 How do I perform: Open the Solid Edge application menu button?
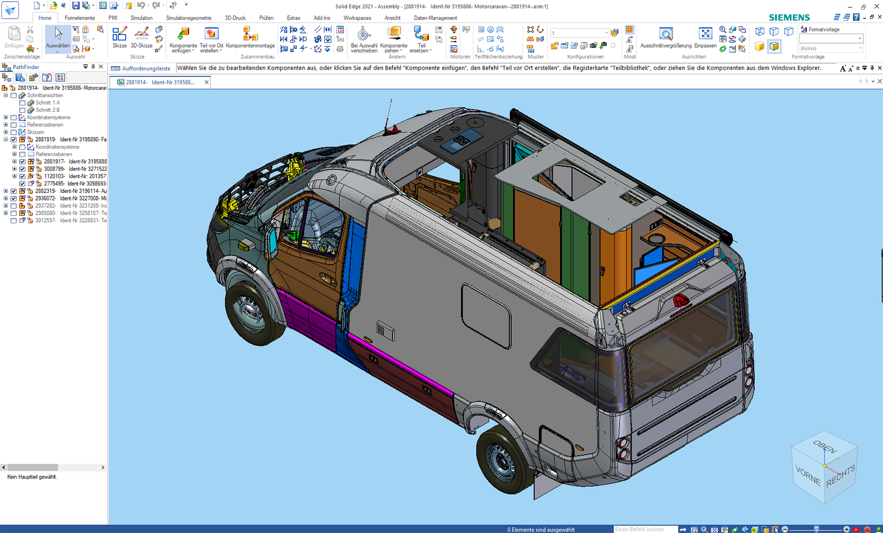pyautogui.click(x=10, y=10)
